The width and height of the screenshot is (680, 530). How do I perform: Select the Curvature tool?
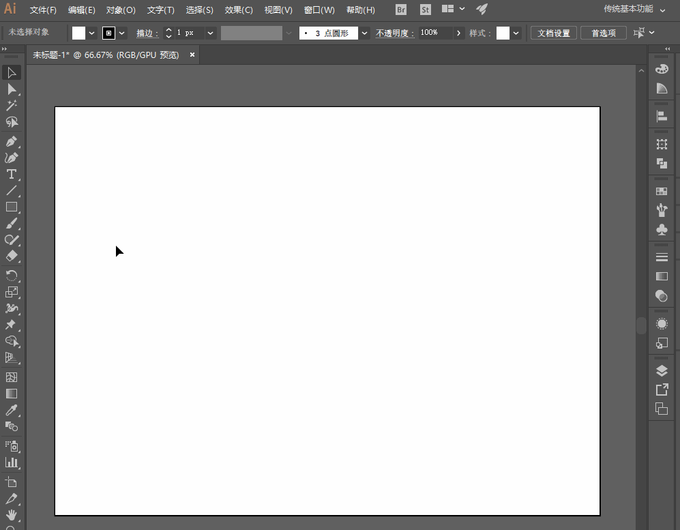12,158
